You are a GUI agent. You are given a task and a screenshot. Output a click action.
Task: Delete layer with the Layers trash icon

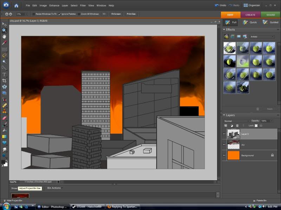[237, 126]
